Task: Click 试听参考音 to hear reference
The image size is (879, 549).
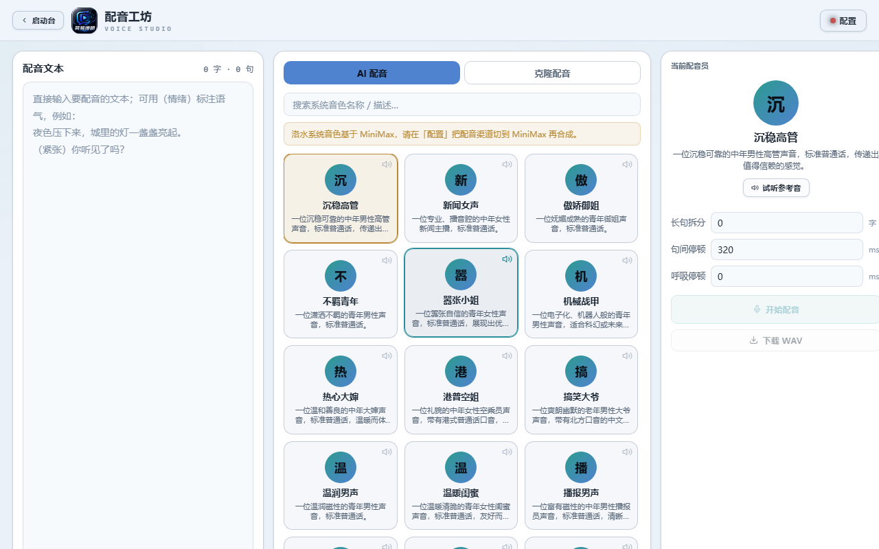Action: [x=776, y=187]
